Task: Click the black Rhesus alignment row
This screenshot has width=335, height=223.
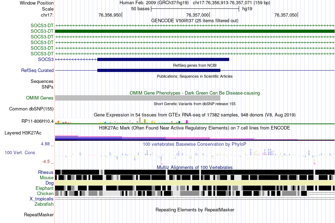Action: [x=195, y=172]
